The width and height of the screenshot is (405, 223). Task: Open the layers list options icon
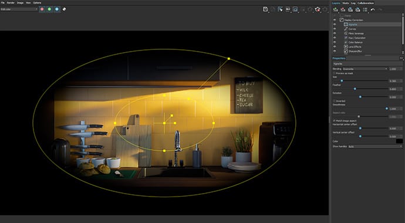365,9
